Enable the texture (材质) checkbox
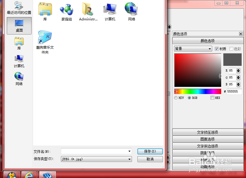The width and height of the screenshot is (246, 178). pos(217,49)
